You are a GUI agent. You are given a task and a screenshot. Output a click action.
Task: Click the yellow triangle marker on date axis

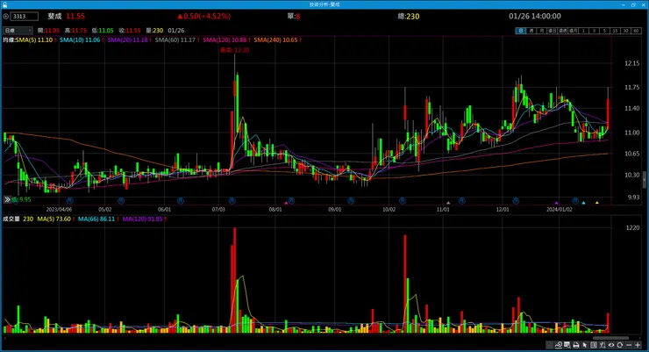[597, 203]
